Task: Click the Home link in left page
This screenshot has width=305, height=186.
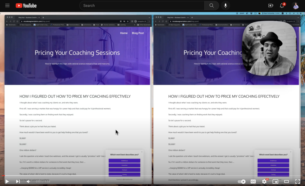Action: coord(124,33)
